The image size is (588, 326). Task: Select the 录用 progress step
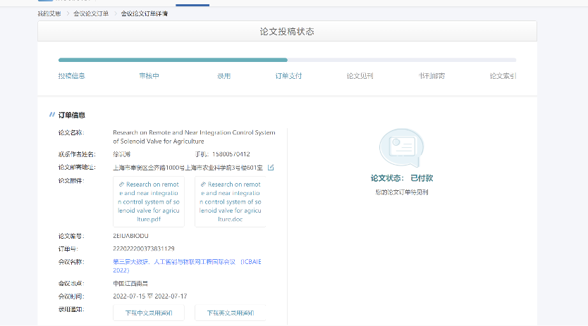tap(224, 76)
